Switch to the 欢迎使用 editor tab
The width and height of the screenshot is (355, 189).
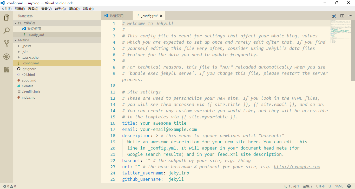[117, 16]
